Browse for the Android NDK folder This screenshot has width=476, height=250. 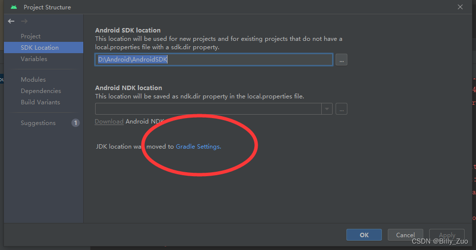[341, 109]
